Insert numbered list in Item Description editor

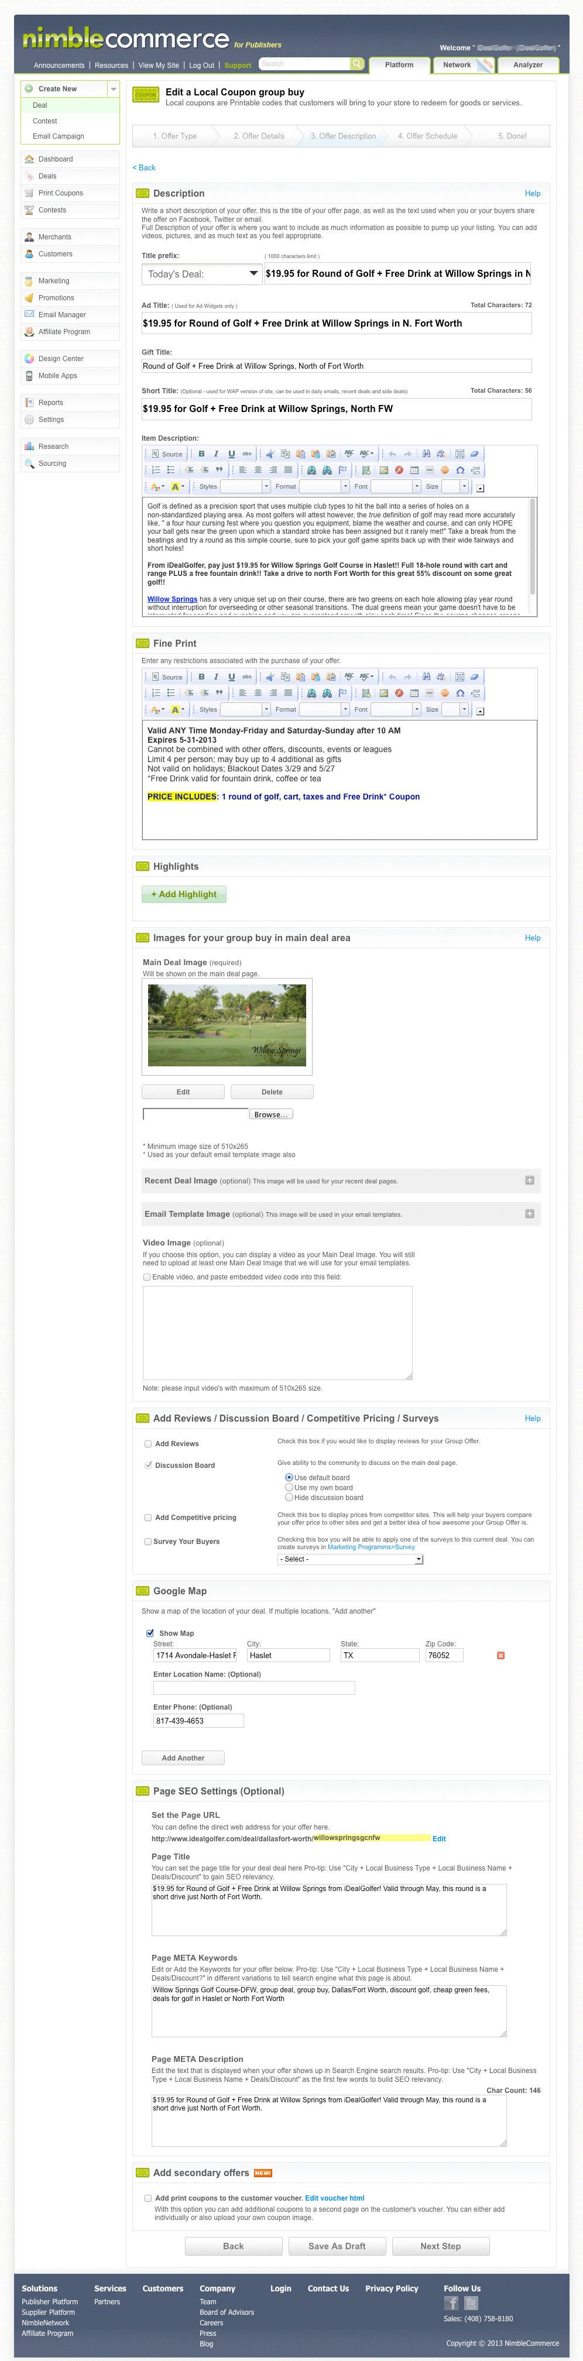(156, 470)
